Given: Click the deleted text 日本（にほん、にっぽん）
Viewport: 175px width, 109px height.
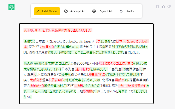Looking at the screenshot, I should 133,41.
